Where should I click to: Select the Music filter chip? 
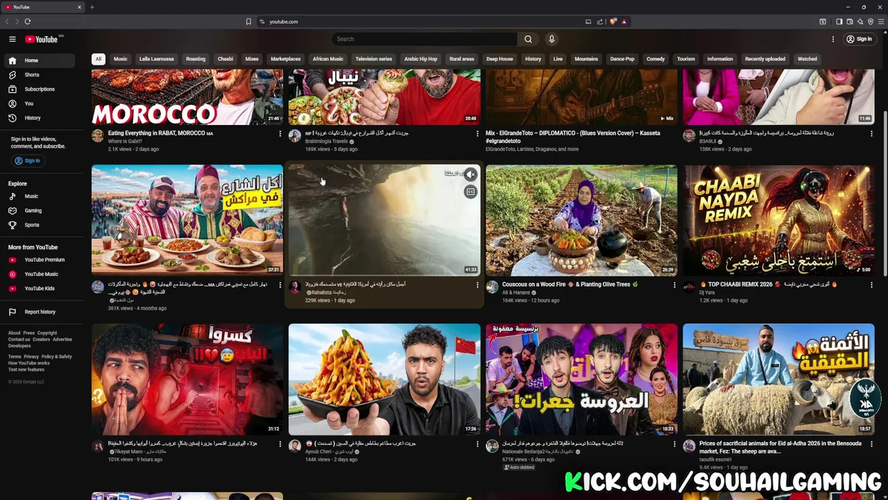pos(121,59)
